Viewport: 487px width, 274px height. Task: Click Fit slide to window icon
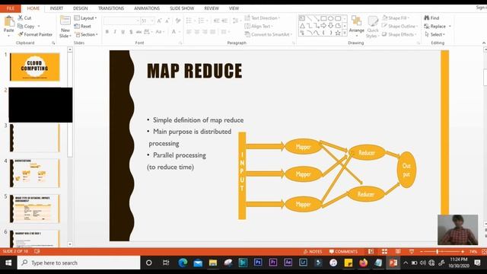click(x=484, y=252)
